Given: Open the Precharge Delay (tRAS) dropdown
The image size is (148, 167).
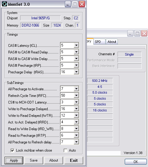Looking at the screenshot, I should (76, 72).
